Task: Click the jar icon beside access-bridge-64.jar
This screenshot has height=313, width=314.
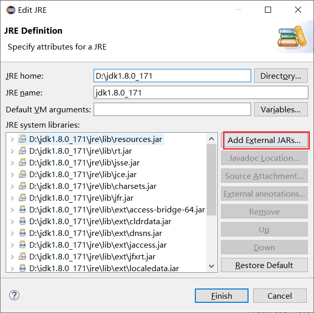Action: tap(23, 209)
